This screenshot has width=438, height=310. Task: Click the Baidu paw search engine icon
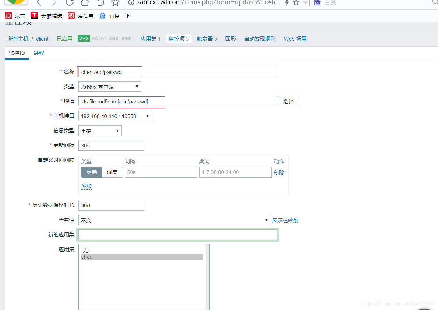[x=318, y=3]
